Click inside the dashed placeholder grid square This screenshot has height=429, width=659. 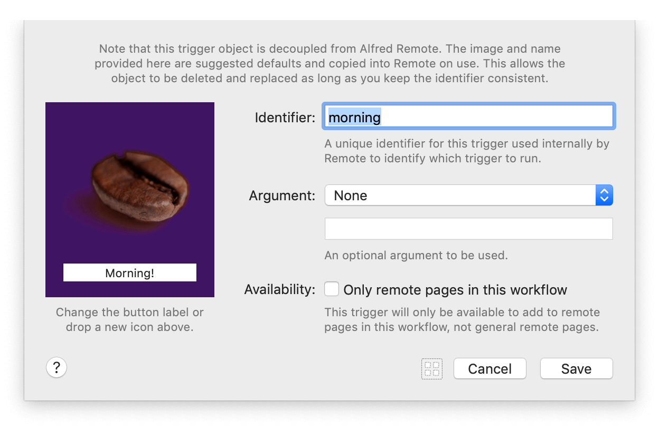coord(432,368)
